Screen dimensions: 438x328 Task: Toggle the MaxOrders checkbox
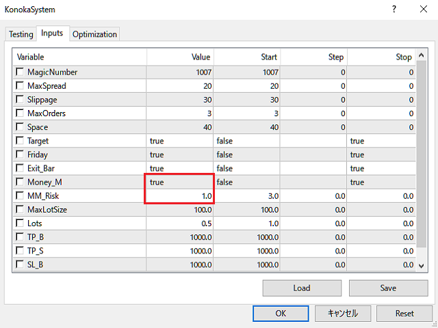click(x=20, y=113)
